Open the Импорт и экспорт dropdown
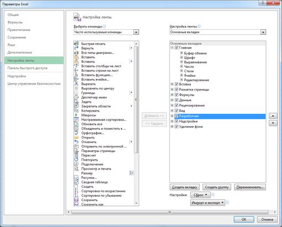 [207, 203]
